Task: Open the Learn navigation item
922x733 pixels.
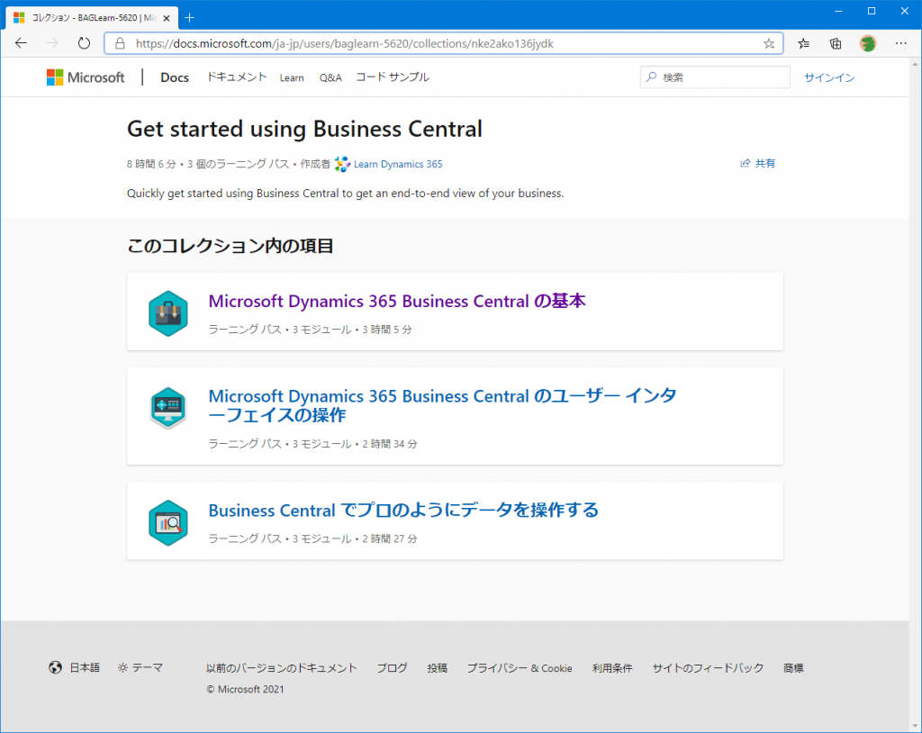Action: click(292, 77)
